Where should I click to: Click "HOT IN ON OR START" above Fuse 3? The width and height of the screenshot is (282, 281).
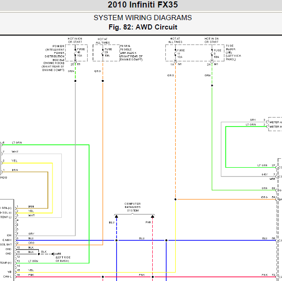212,40
